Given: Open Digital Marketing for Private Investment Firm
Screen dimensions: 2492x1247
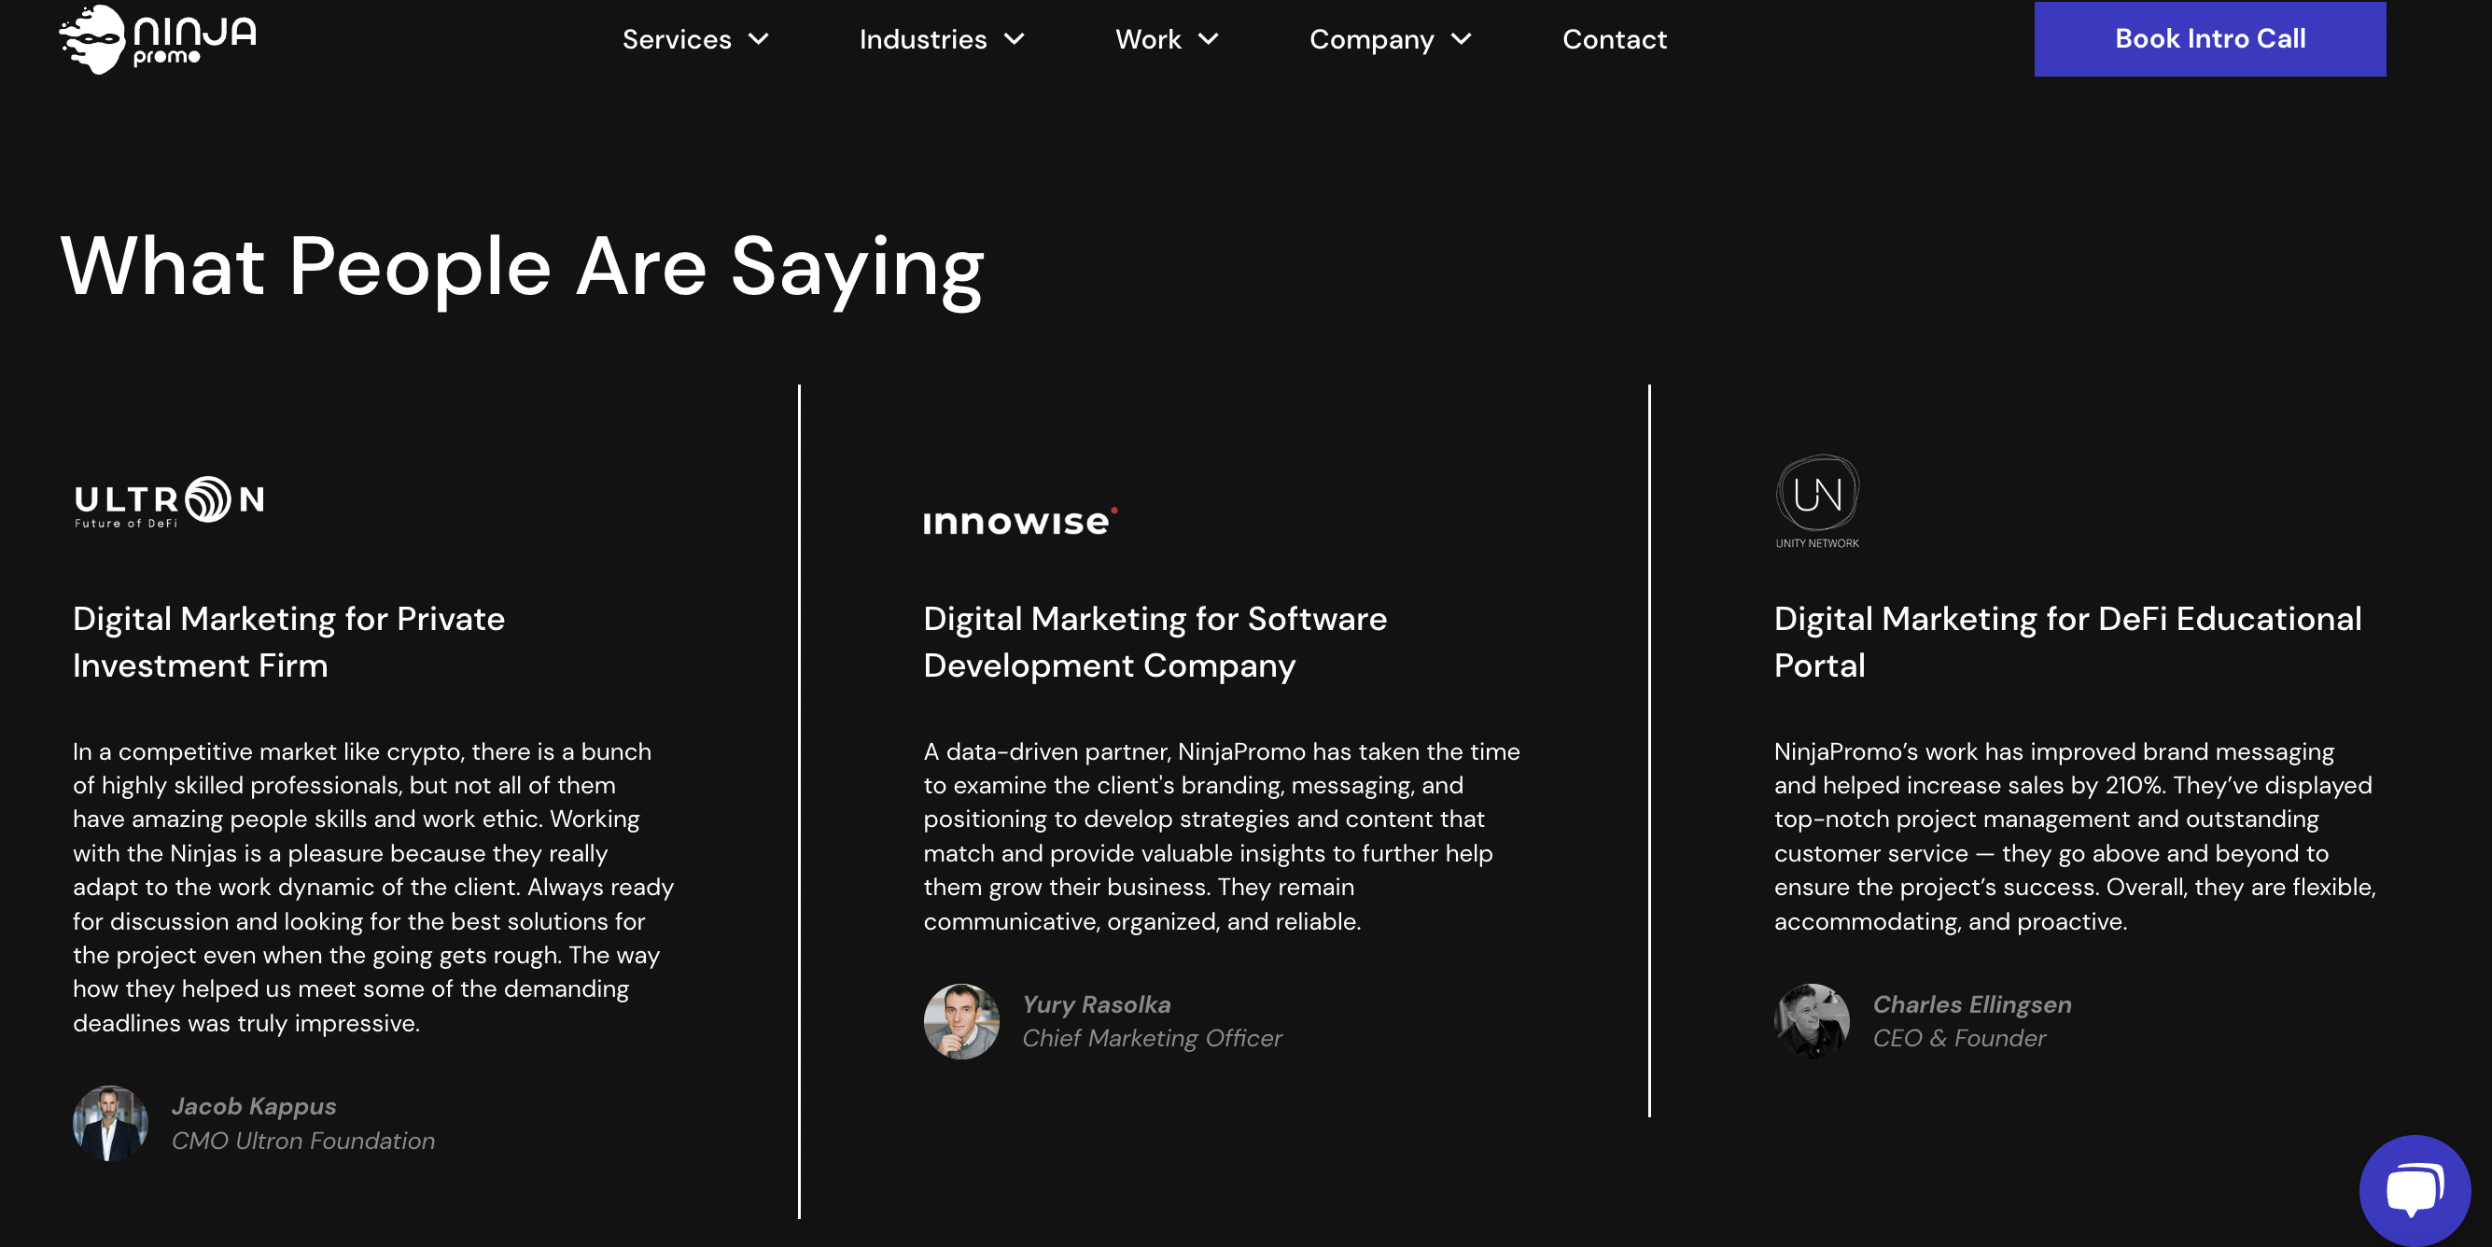Looking at the screenshot, I should point(288,641).
